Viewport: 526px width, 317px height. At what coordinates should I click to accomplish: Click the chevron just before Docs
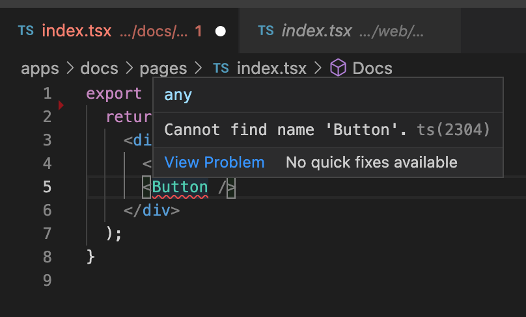(x=318, y=68)
